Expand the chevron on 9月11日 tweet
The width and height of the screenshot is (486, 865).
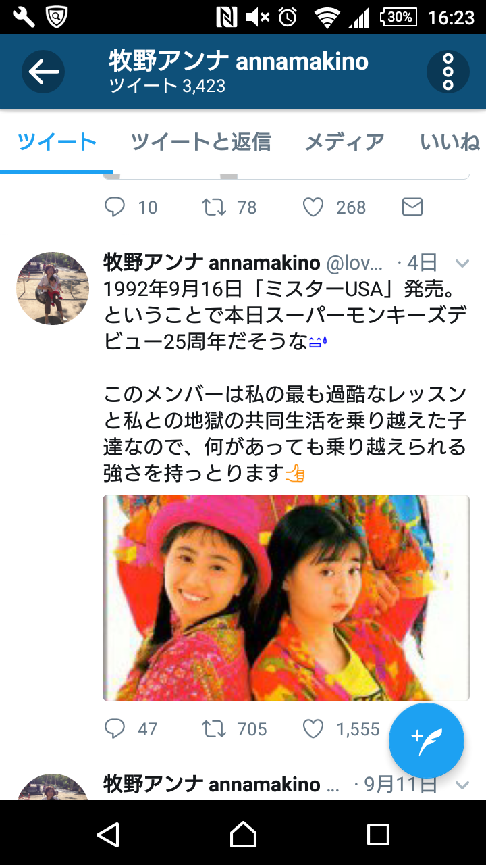462,785
